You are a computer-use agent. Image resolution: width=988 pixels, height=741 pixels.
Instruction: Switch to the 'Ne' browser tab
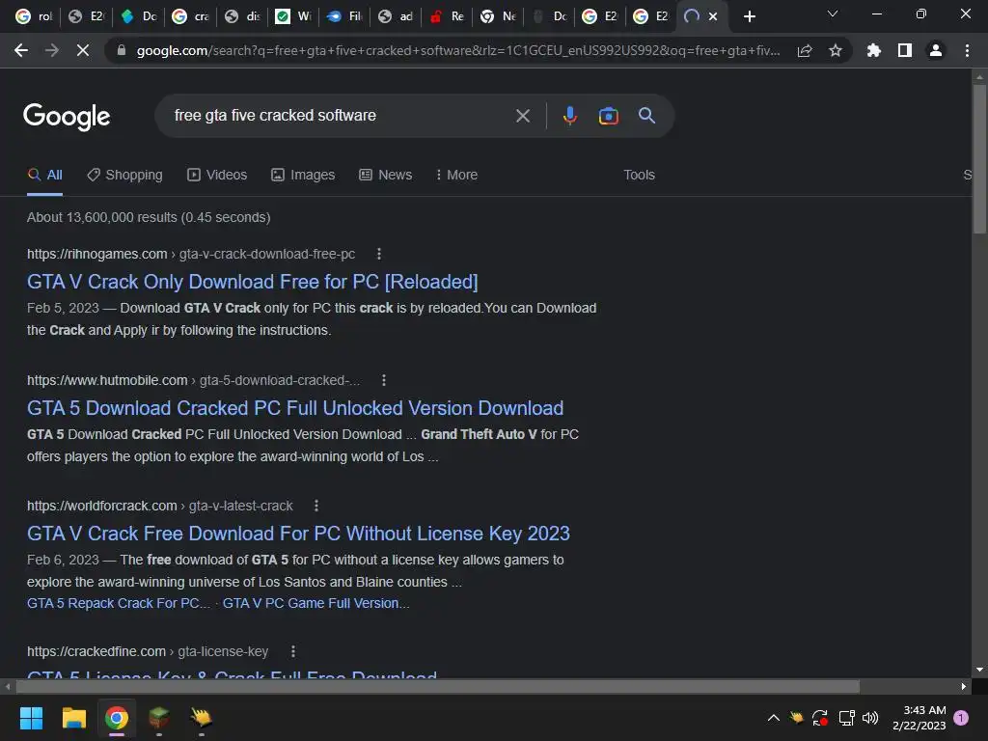click(x=498, y=16)
